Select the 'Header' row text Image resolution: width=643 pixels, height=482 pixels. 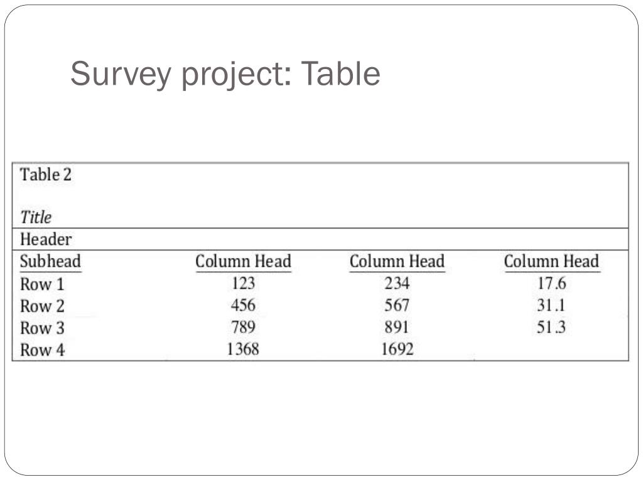pos(45,239)
